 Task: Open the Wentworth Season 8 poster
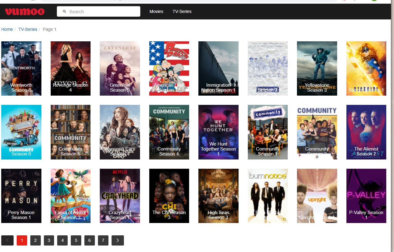[21, 68]
